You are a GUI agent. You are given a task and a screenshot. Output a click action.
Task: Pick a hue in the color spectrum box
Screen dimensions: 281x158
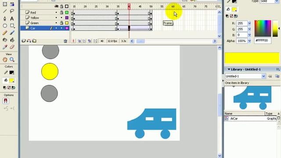[x=263, y=28]
